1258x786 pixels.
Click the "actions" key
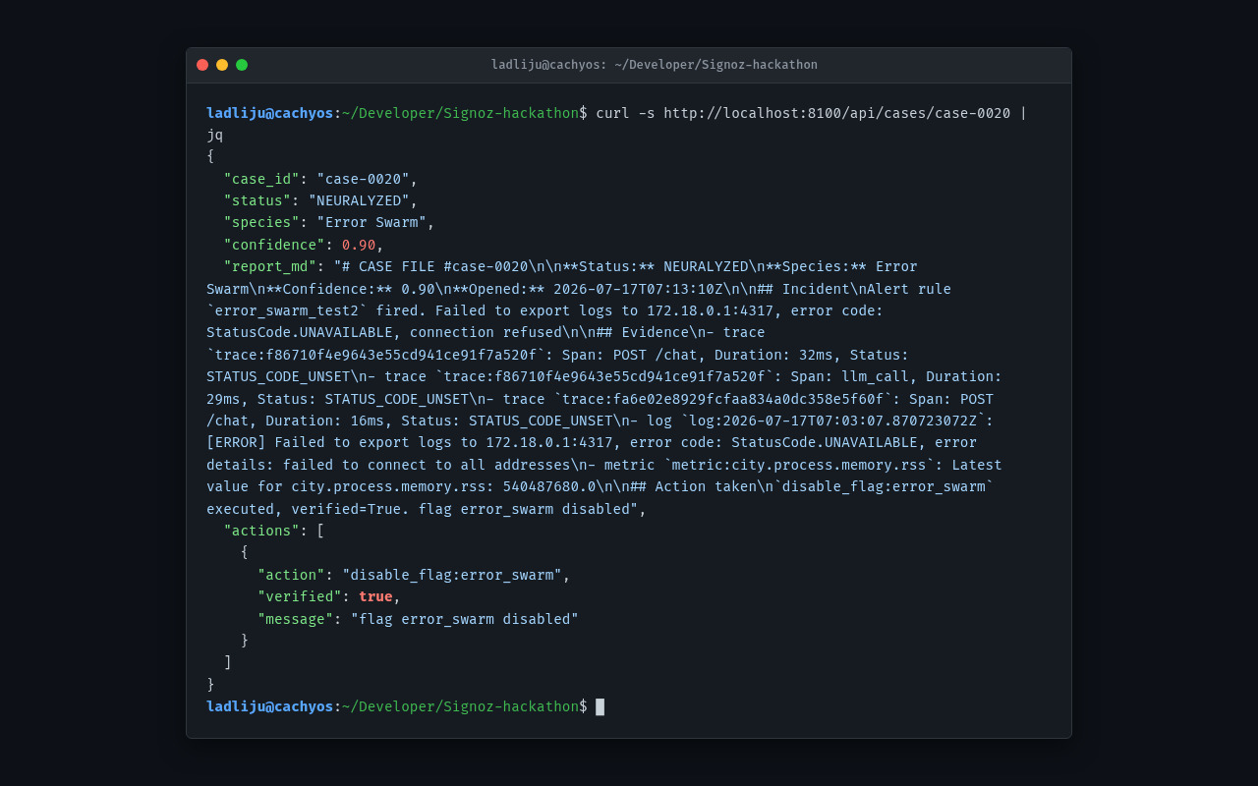pyautogui.click(x=261, y=531)
